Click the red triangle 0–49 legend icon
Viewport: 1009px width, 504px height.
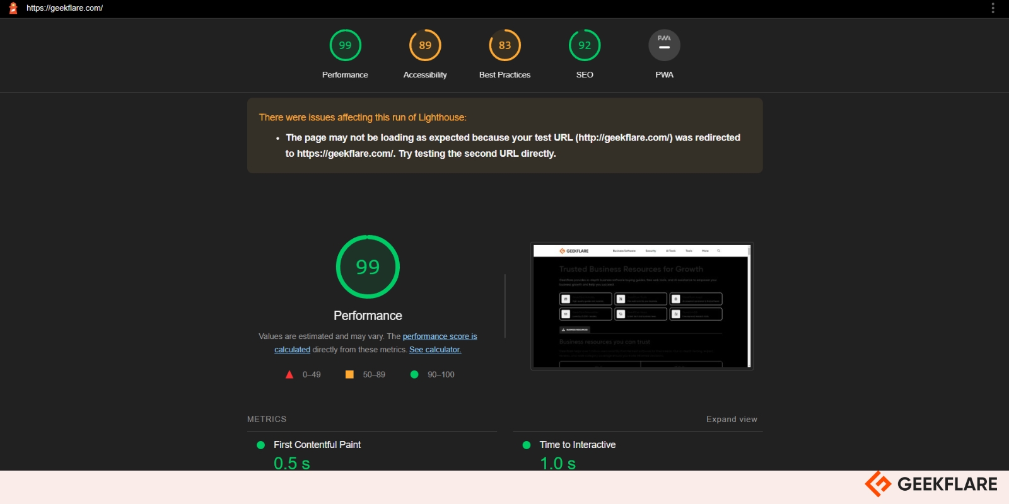289,374
